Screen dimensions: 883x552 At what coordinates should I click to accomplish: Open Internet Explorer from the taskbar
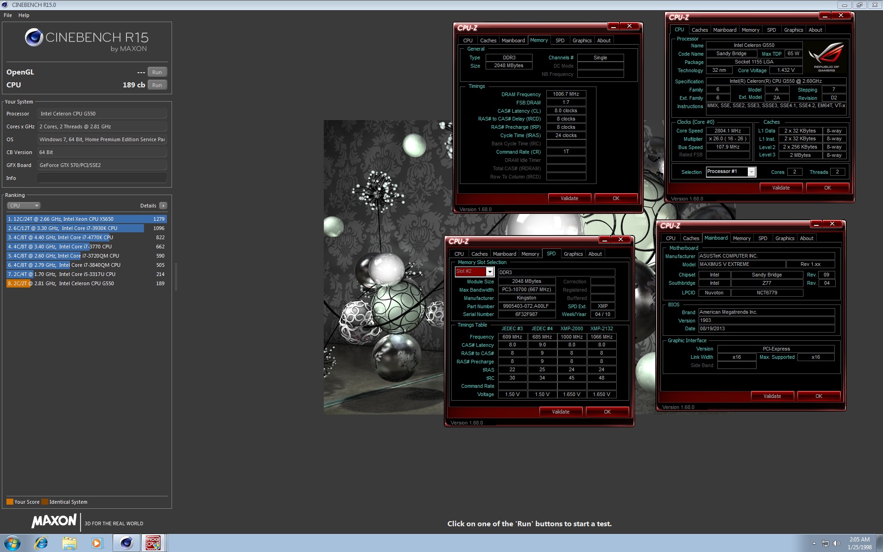(x=41, y=543)
